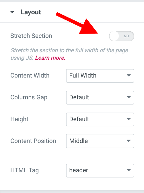Click the Content Position caret icon
The width and height of the screenshot is (144, 193).
coord(129,141)
